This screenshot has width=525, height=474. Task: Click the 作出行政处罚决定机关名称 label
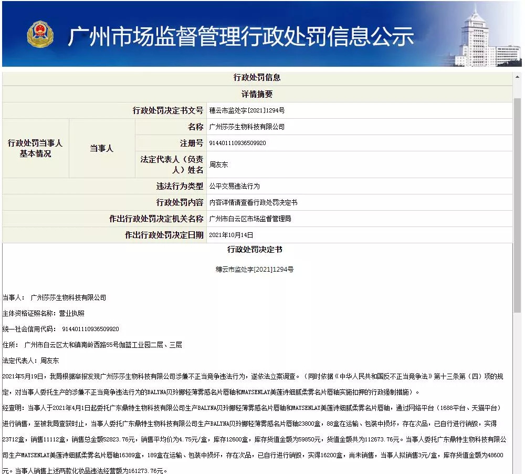(x=156, y=219)
